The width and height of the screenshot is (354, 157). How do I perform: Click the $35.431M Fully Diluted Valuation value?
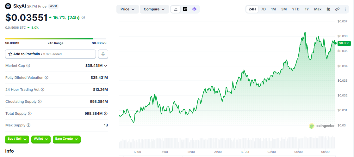tap(99, 78)
